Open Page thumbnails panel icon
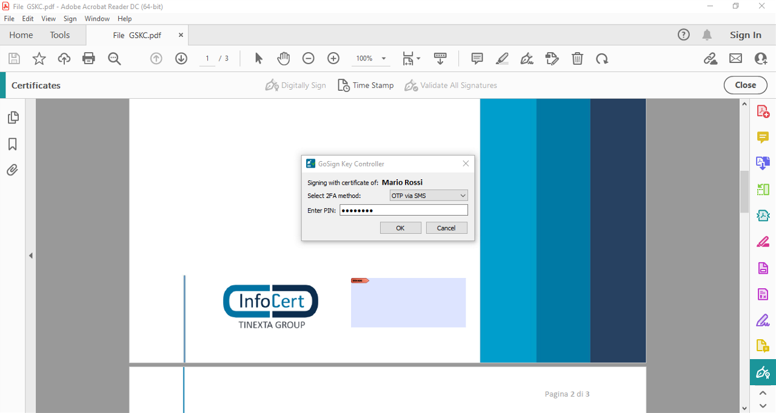 pos(13,117)
